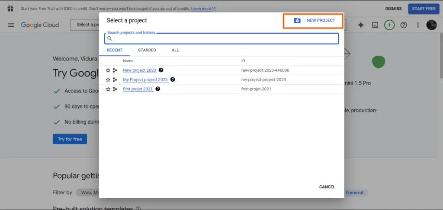Open the Select a project dropdown in header
443x210 pixels.
tap(85, 25)
